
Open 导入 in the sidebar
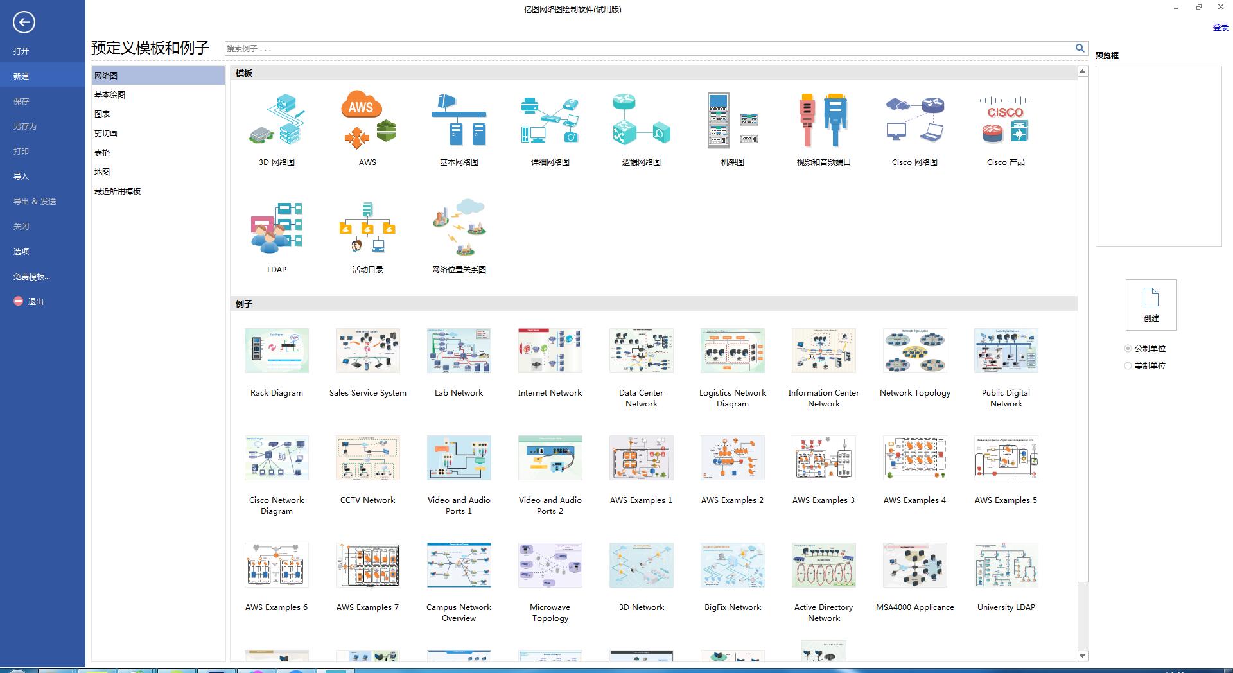[x=21, y=176]
